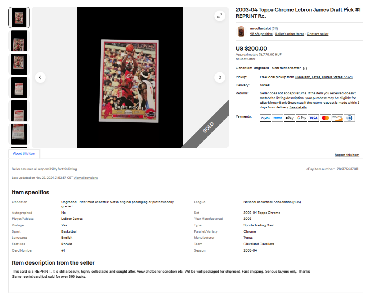The image size is (372, 301).
Task: Click the Google Pay icon
Action: [x=301, y=118]
